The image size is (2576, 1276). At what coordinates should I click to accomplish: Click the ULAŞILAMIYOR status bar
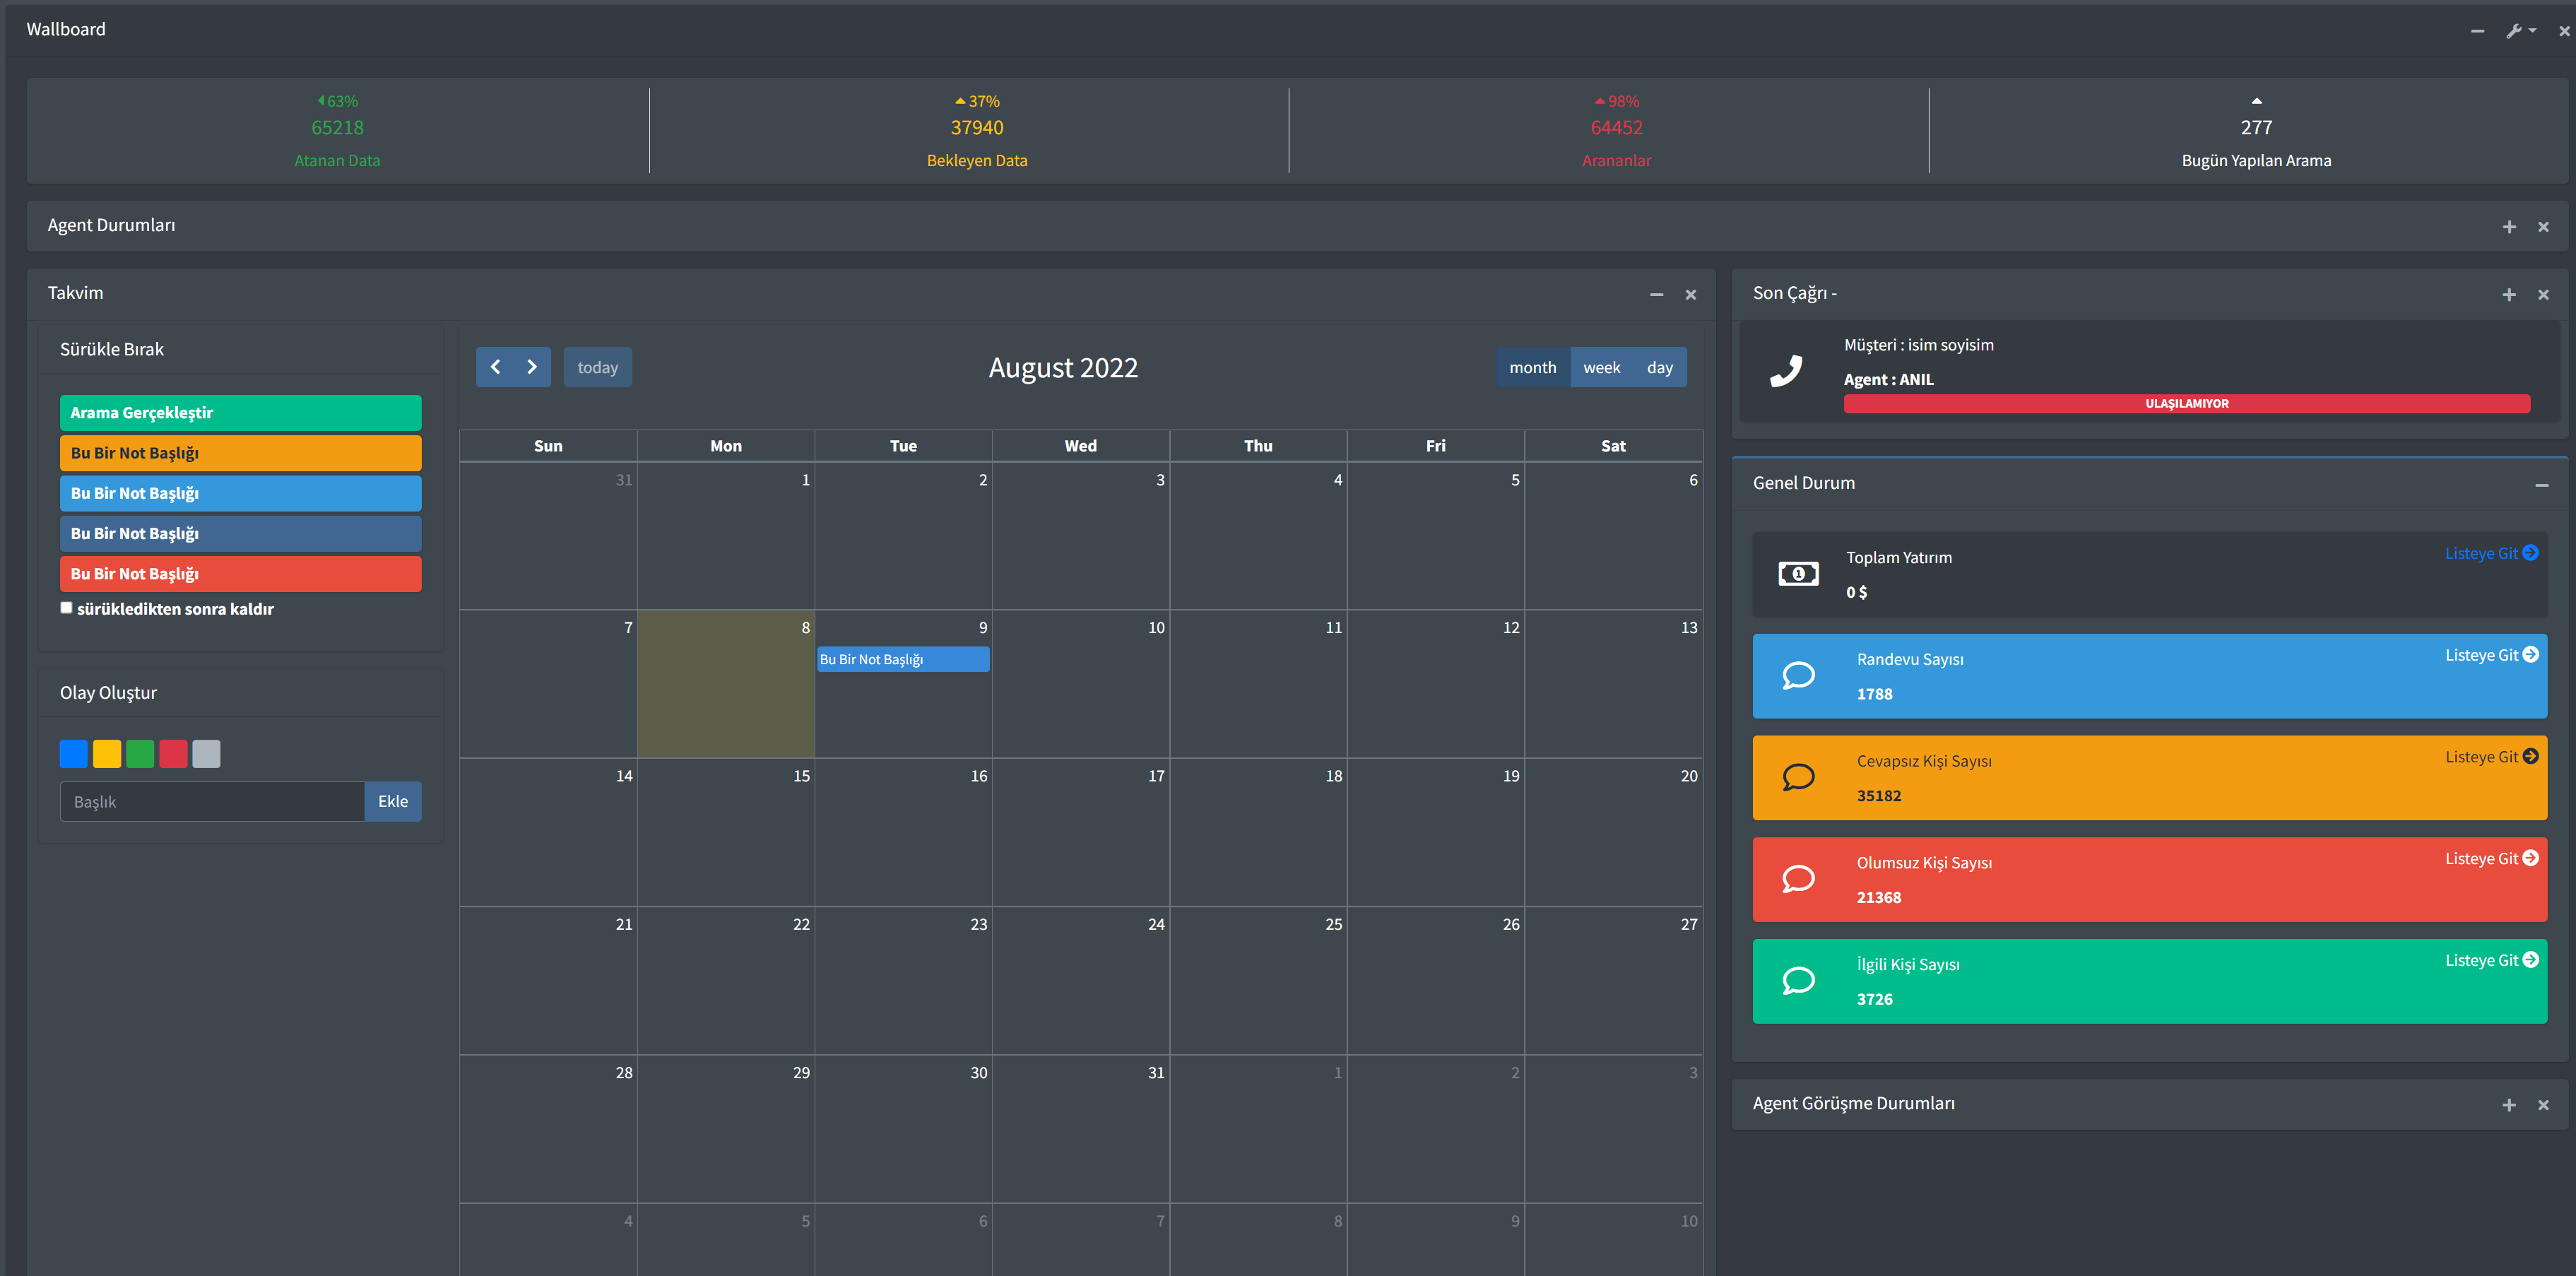click(x=2186, y=403)
